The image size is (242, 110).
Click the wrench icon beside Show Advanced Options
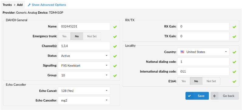click(29, 5)
